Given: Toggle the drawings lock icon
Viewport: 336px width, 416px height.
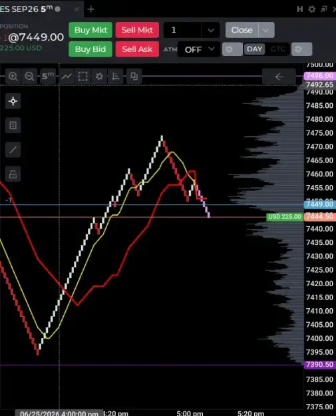Looking at the screenshot, I should pyautogui.click(x=13, y=174).
